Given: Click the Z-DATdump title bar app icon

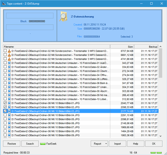Looking at the screenshot, I should [x=4, y=4].
